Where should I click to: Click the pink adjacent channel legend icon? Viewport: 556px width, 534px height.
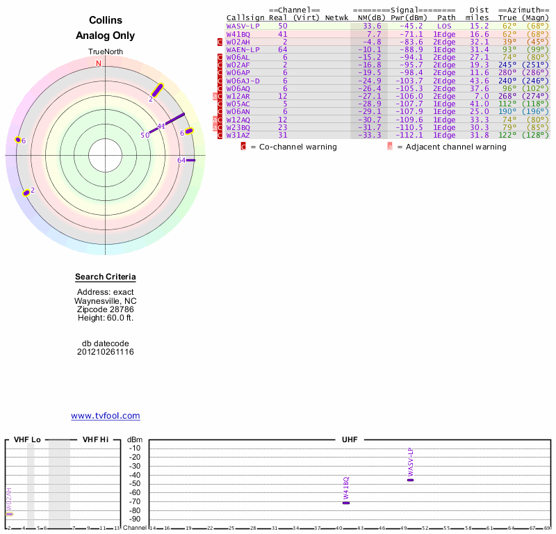coord(390,147)
